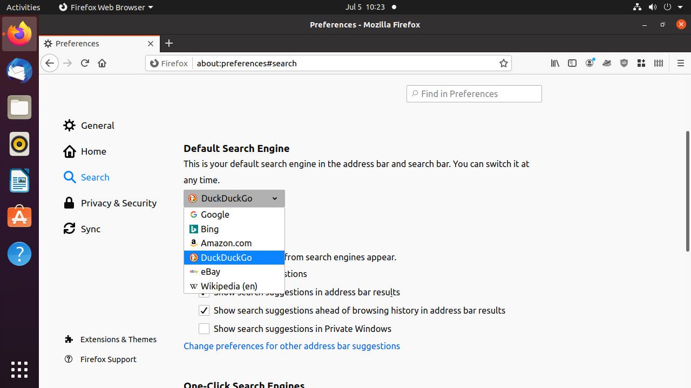691x388 pixels.
Task: Open Home preferences category
Action: coord(85,151)
